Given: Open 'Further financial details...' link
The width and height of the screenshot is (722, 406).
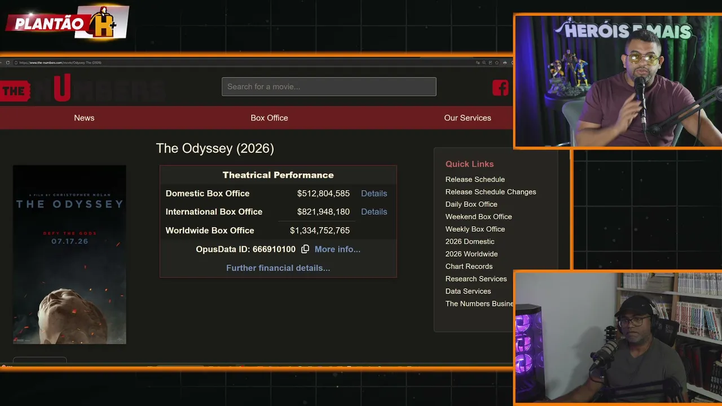Looking at the screenshot, I should pos(278,268).
